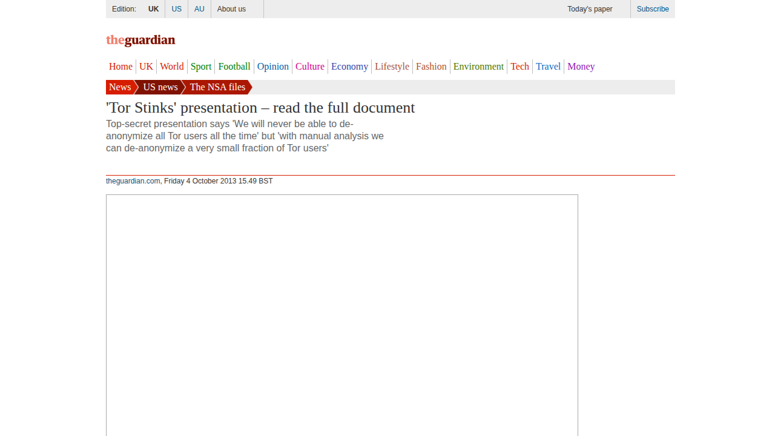Select the US news breadcrumb
The image size is (775, 436).
tap(160, 87)
